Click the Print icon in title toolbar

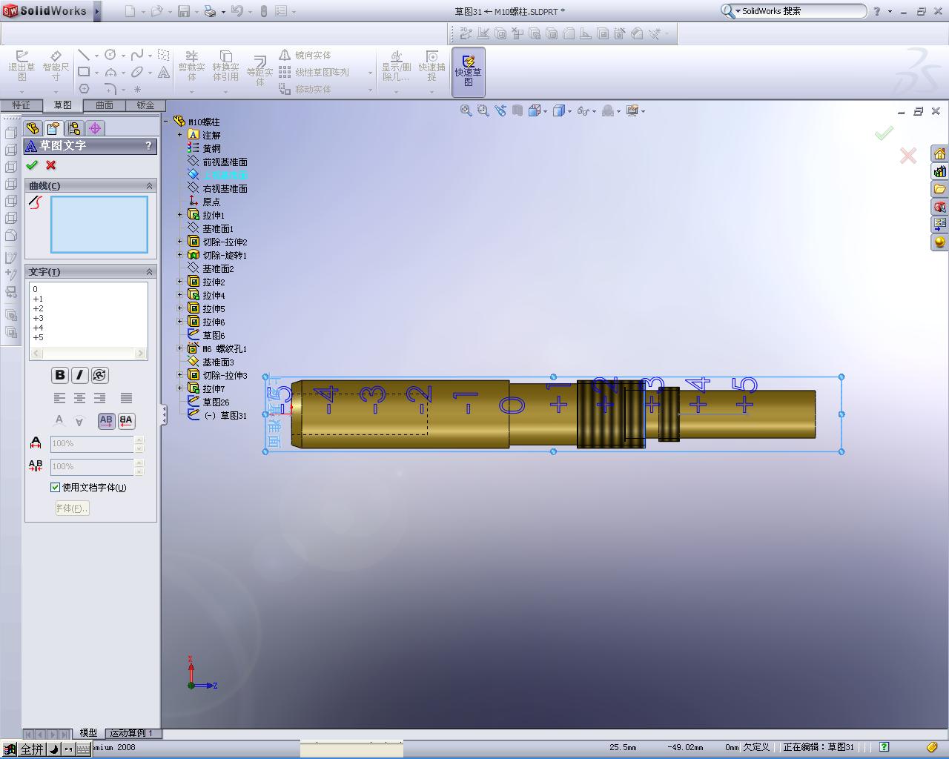pyautogui.click(x=210, y=11)
